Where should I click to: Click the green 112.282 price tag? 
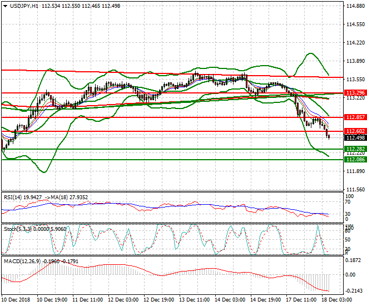[355, 149]
